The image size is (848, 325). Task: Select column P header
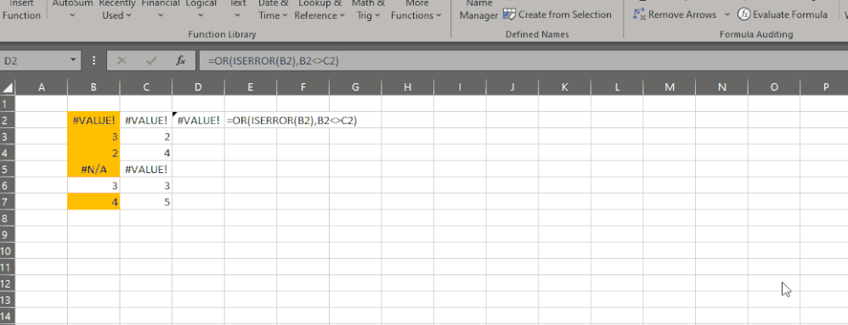[x=825, y=87]
